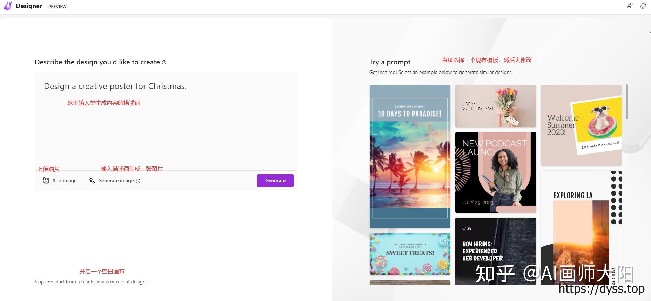
Task: Select the Sweet Treats candy template
Action: 410,254
